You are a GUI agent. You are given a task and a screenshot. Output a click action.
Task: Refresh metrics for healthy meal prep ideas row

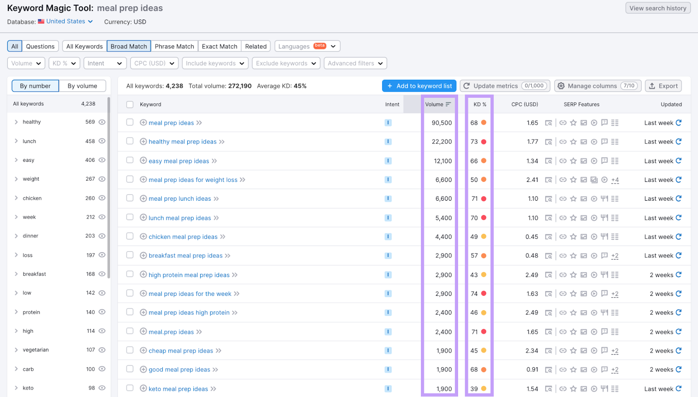coord(678,141)
